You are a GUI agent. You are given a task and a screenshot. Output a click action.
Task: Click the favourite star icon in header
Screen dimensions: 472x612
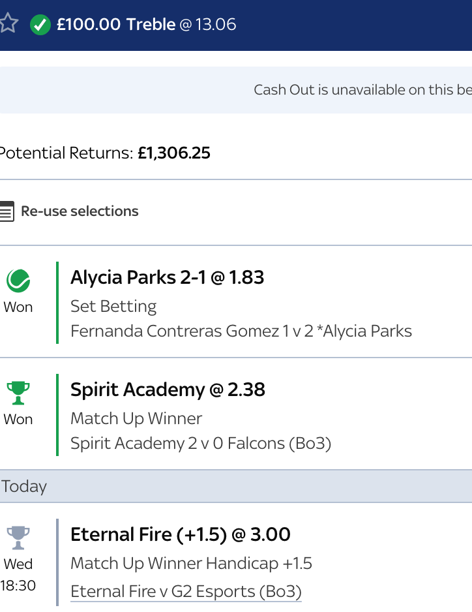8,25
